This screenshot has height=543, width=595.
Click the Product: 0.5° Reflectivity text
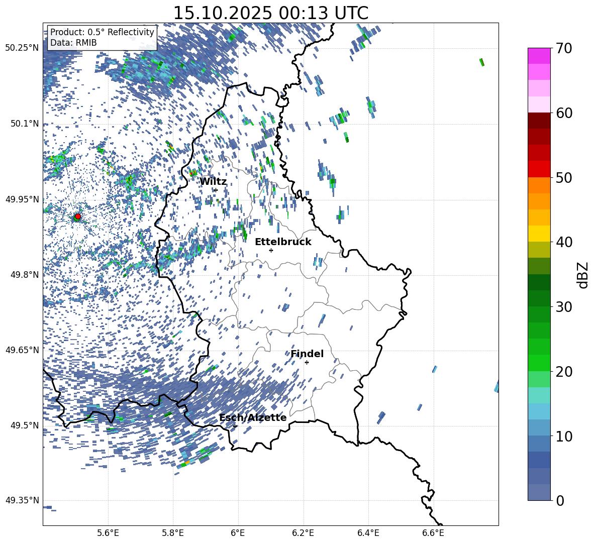(x=102, y=32)
